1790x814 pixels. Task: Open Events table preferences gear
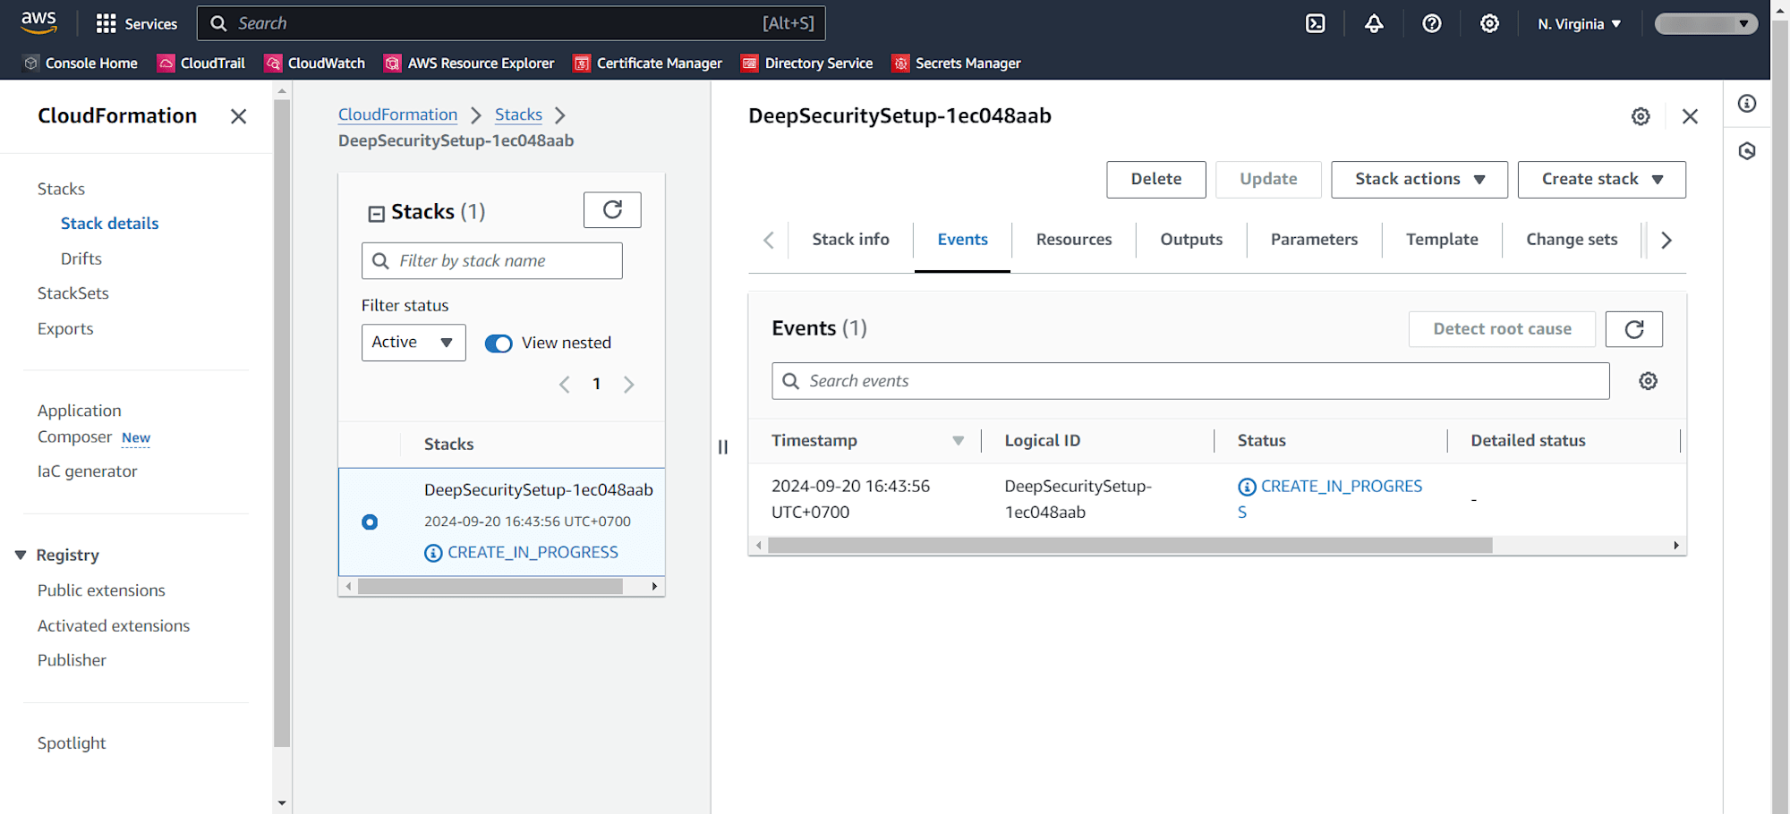[x=1648, y=381]
